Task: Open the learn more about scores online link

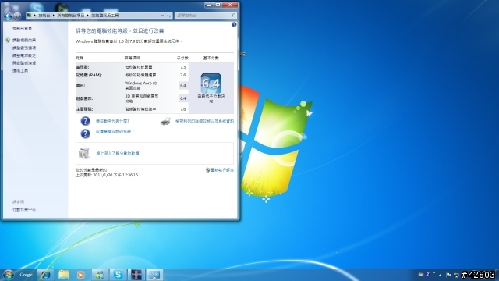Action: tap(118, 153)
